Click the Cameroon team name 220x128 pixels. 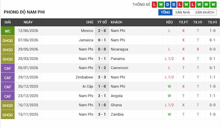tap(119, 68)
